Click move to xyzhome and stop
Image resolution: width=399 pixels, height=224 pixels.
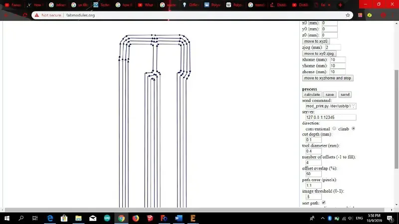click(328, 78)
